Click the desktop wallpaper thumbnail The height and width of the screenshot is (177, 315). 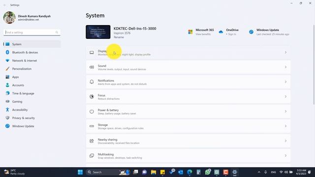98,32
